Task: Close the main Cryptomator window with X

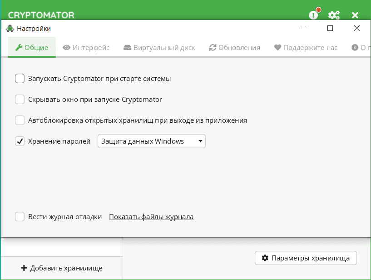Action: point(355,15)
